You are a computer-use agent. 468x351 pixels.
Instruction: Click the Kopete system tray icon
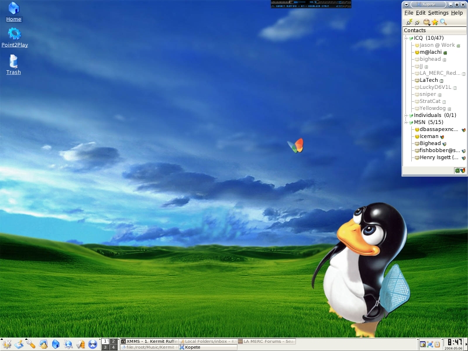click(430, 345)
